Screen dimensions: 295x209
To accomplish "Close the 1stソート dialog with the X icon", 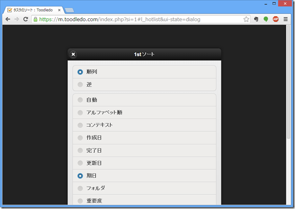I will (73, 54).
